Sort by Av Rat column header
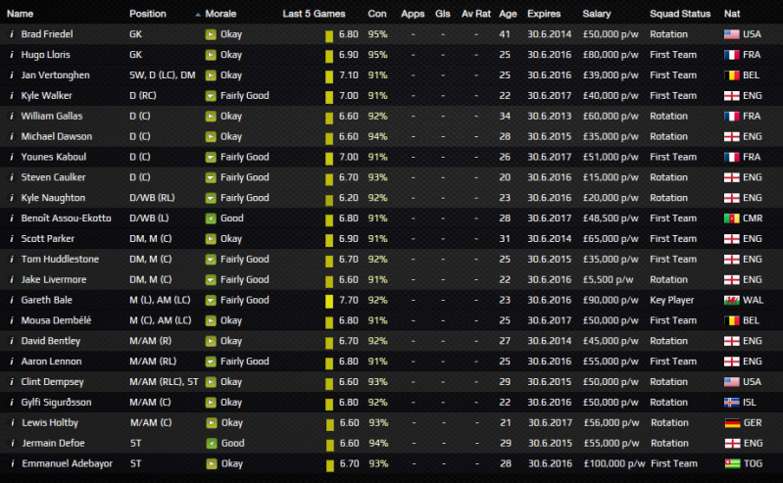This screenshot has width=783, height=483. coord(476,14)
